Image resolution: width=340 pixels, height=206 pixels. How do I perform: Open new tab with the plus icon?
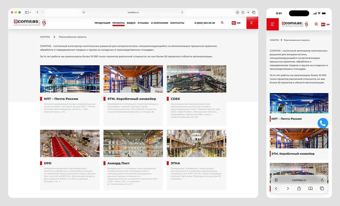coord(248,12)
